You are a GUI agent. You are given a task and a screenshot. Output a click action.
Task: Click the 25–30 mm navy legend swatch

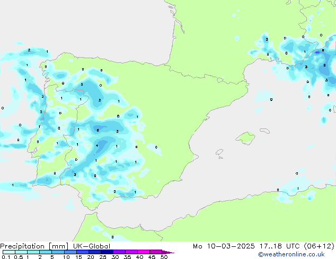[x=107, y=252]
